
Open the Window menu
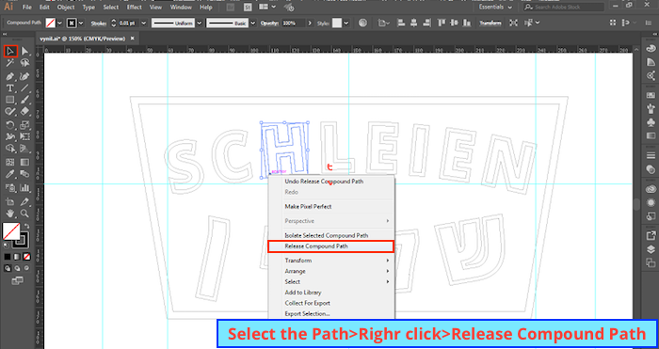181,8
